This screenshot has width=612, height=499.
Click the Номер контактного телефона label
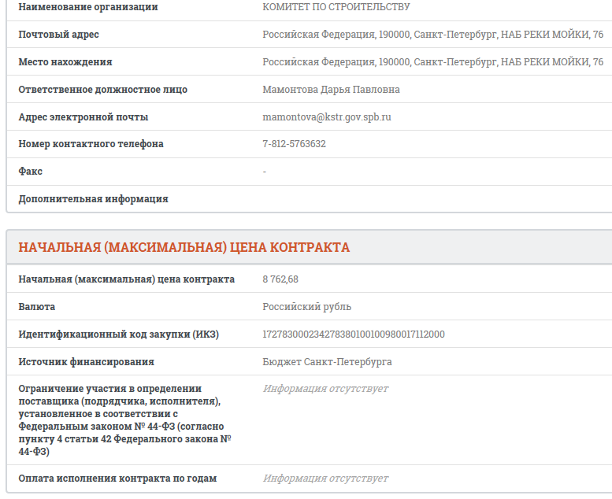[x=91, y=144]
